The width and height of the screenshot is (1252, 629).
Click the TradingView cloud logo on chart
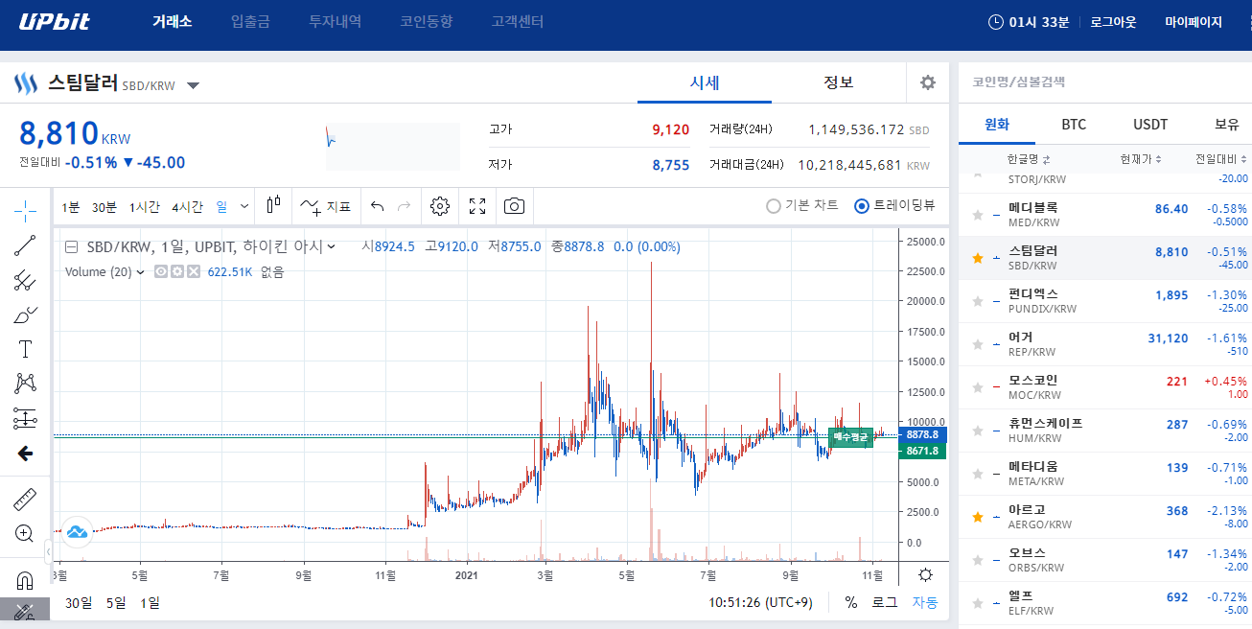[x=77, y=531]
